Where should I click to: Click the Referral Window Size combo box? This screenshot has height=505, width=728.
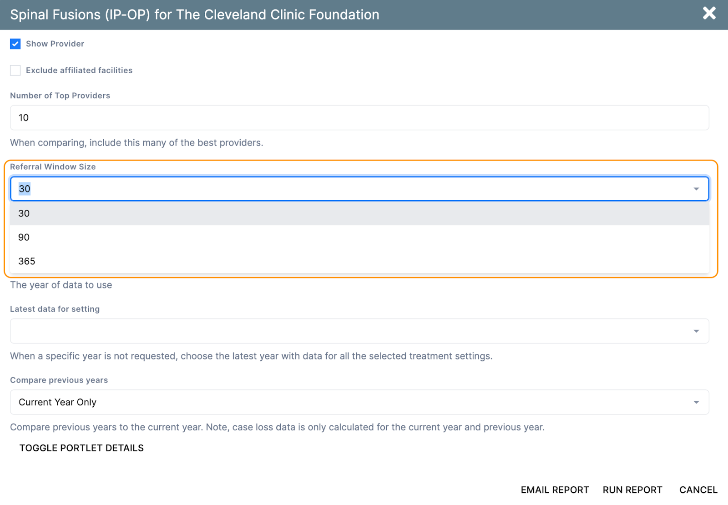(359, 189)
